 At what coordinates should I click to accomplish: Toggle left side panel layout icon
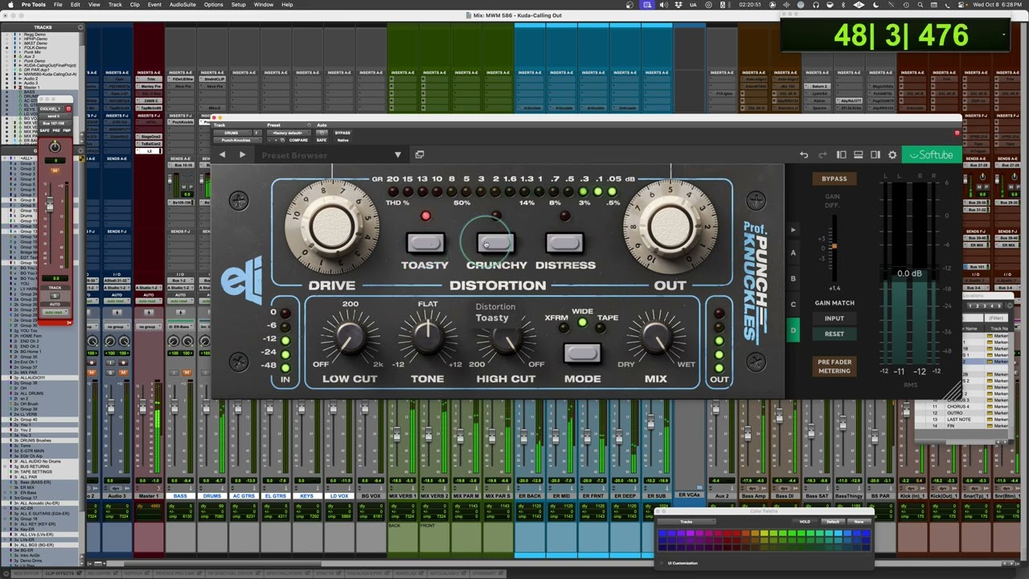tap(841, 154)
